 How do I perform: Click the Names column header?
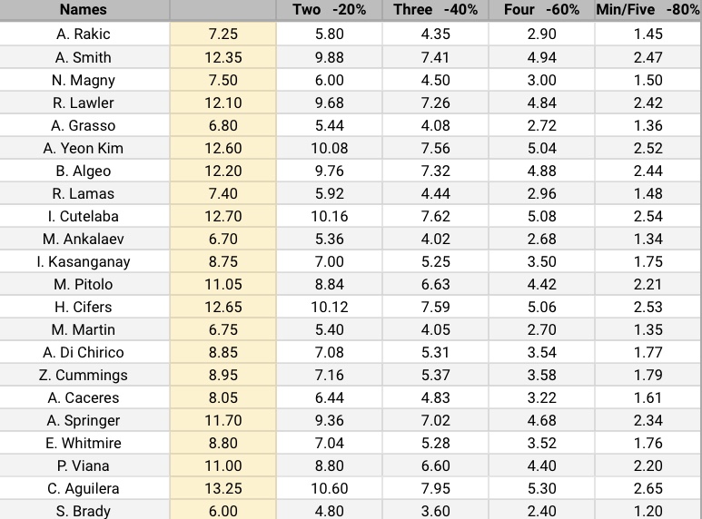(84, 10)
